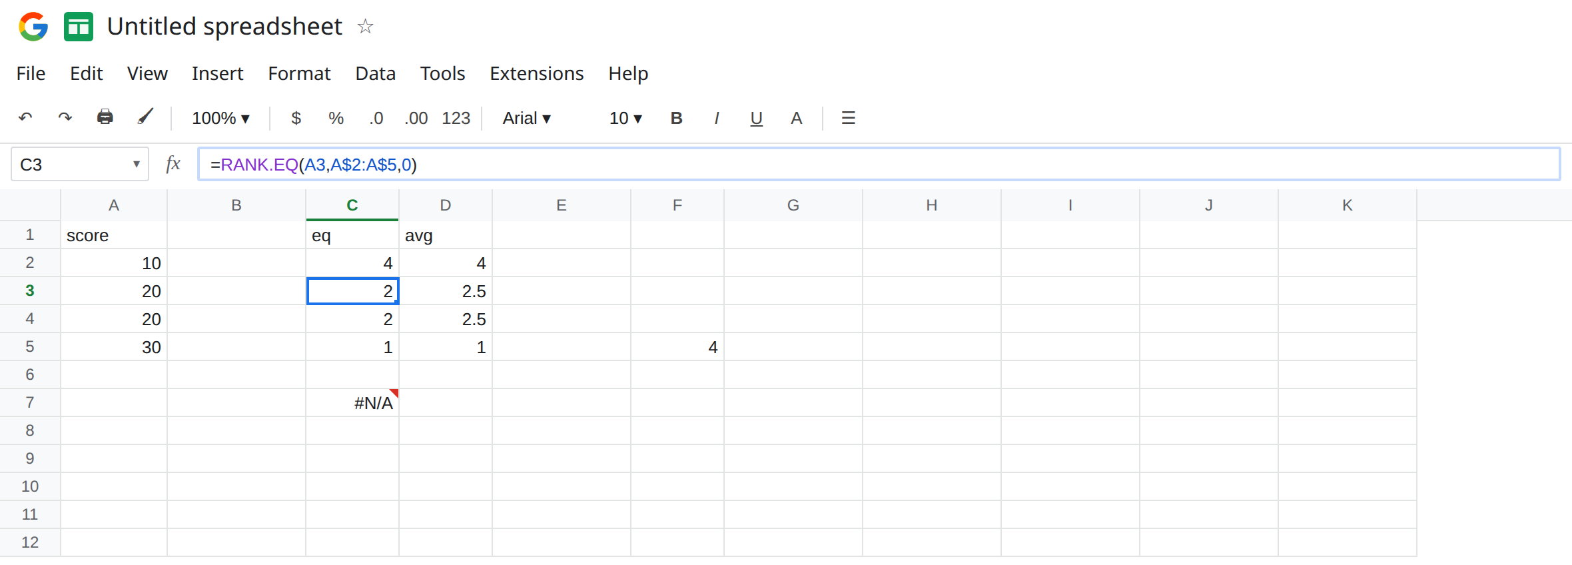The height and width of the screenshot is (565, 1572).
Task: Select cell with "score" header
Action: [x=114, y=235]
